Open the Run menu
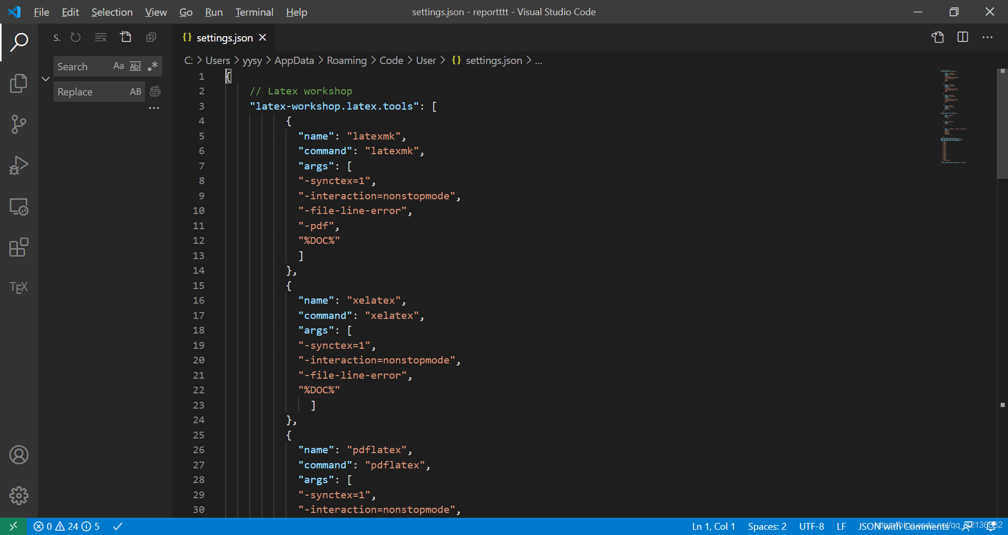Screen dimensions: 1008x535 tap(214, 12)
